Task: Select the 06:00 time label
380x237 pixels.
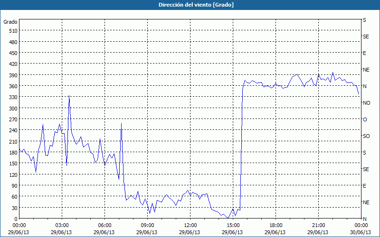Action: [104, 226]
